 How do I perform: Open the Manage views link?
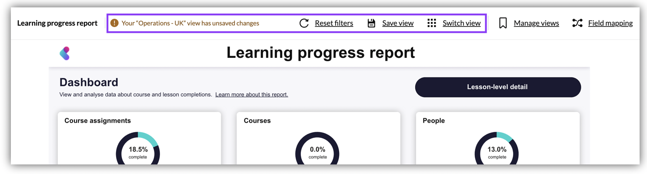tap(537, 23)
